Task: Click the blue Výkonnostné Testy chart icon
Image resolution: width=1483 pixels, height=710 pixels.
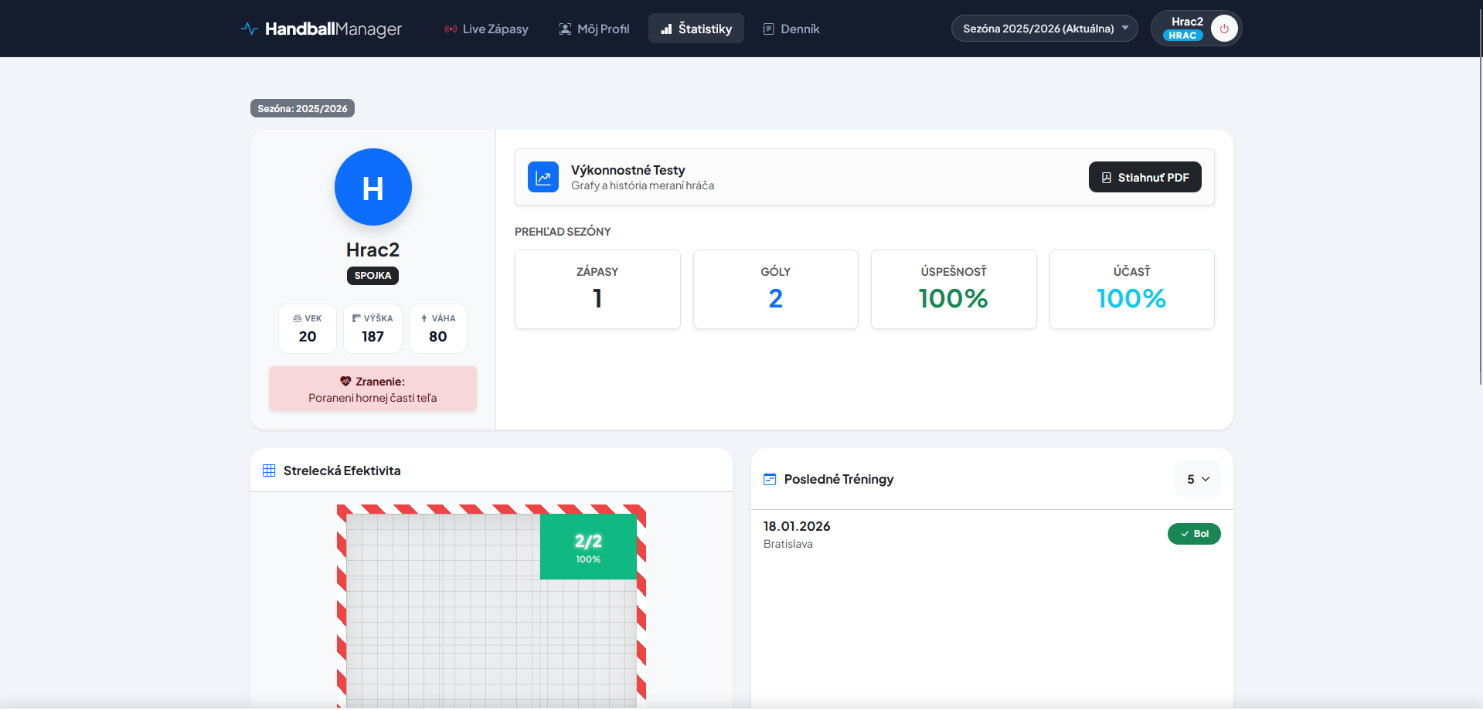Action: coord(543,177)
